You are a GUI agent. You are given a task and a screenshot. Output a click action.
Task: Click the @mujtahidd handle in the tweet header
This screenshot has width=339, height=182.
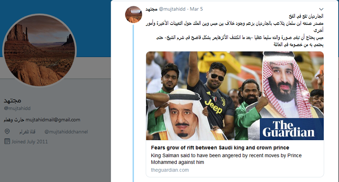[x=172, y=9]
